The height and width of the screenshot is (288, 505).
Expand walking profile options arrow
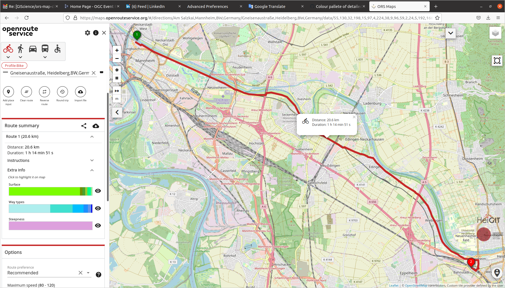tap(20, 57)
